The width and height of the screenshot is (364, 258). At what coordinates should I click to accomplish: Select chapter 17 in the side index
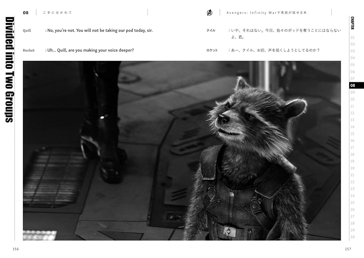tap(352, 148)
